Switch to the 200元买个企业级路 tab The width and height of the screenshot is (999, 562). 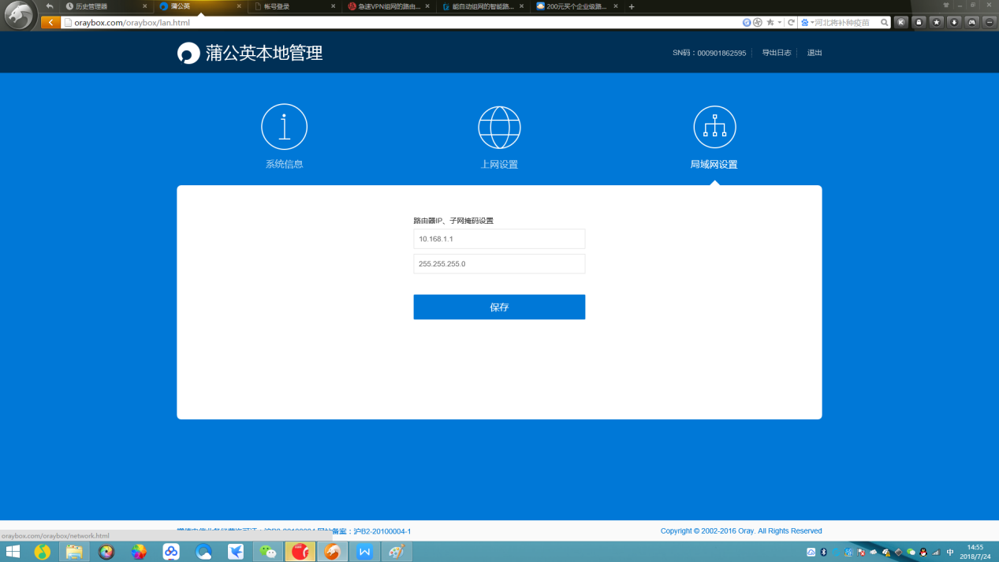(x=576, y=6)
